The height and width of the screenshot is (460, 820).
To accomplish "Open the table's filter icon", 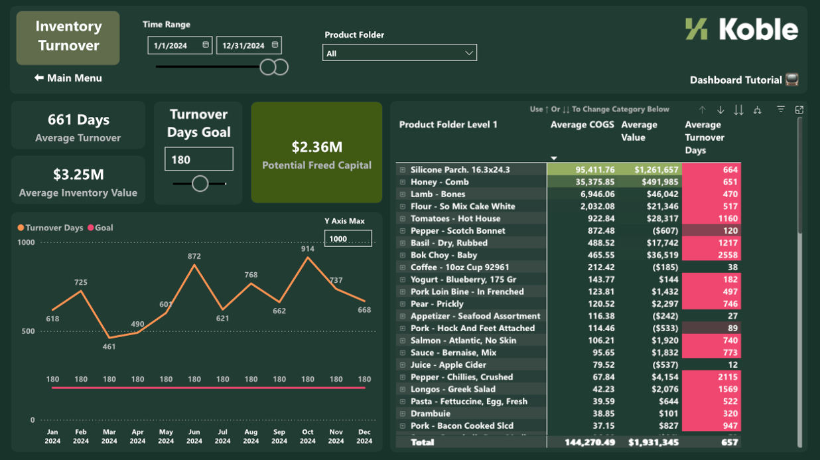I will [x=781, y=110].
